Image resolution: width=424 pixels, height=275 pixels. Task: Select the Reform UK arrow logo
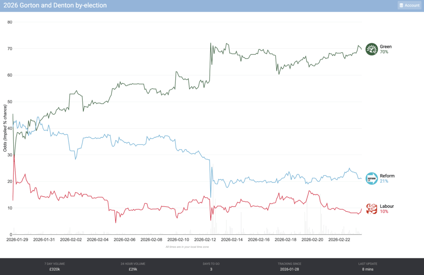372,179
